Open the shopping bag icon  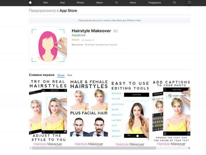tap(189, 2)
